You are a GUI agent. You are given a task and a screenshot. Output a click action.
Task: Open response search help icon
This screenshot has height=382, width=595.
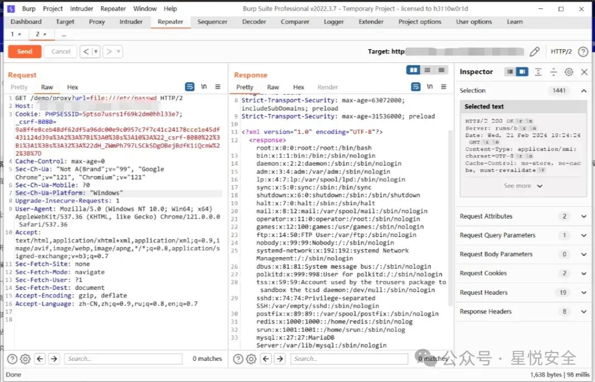(x=238, y=359)
